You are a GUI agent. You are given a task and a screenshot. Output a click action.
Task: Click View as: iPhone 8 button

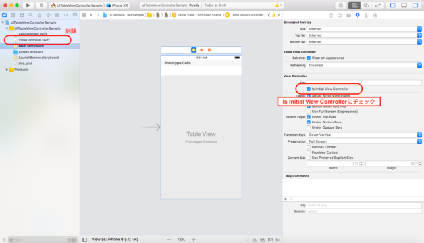coord(115,240)
